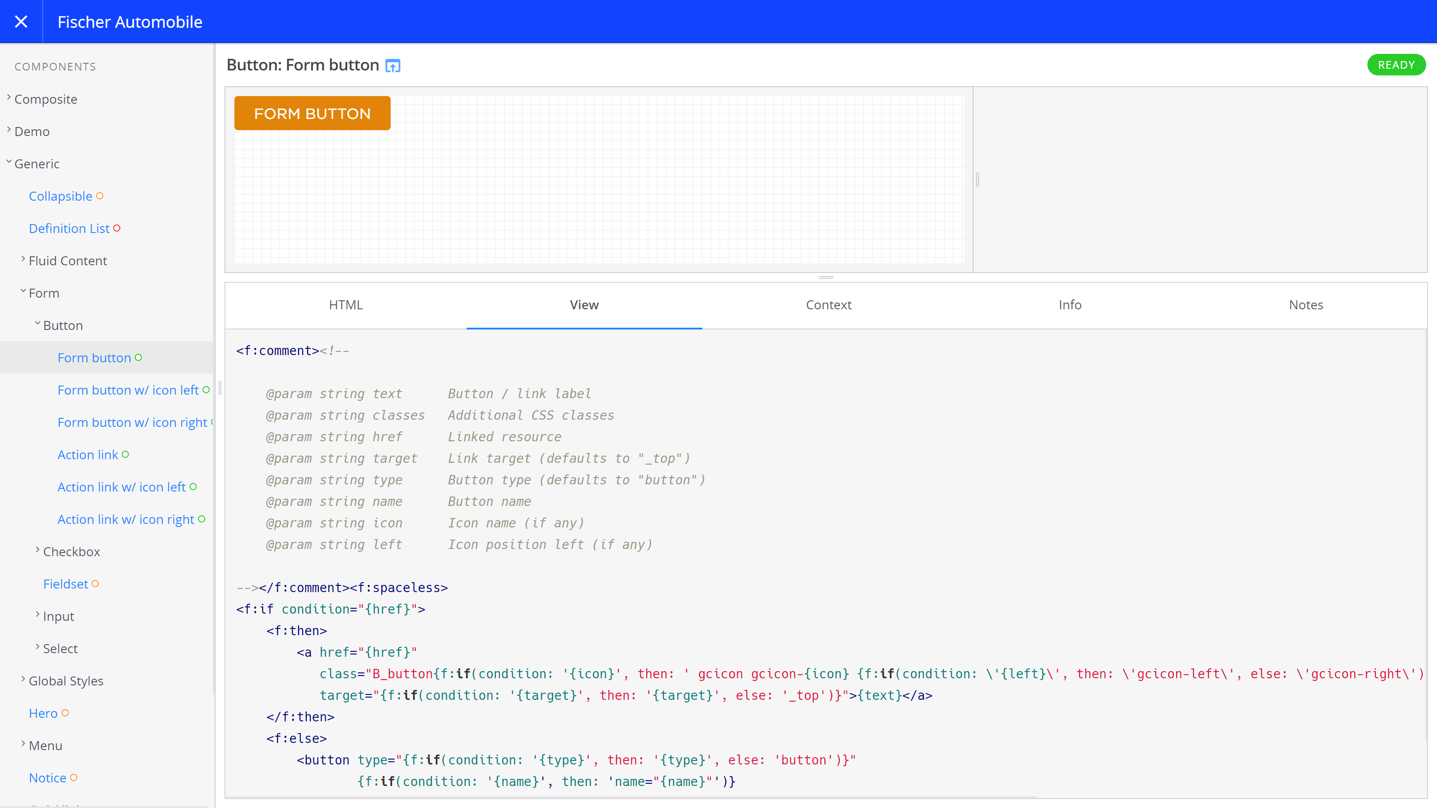Open the Definition List component

click(x=69, y=228)
